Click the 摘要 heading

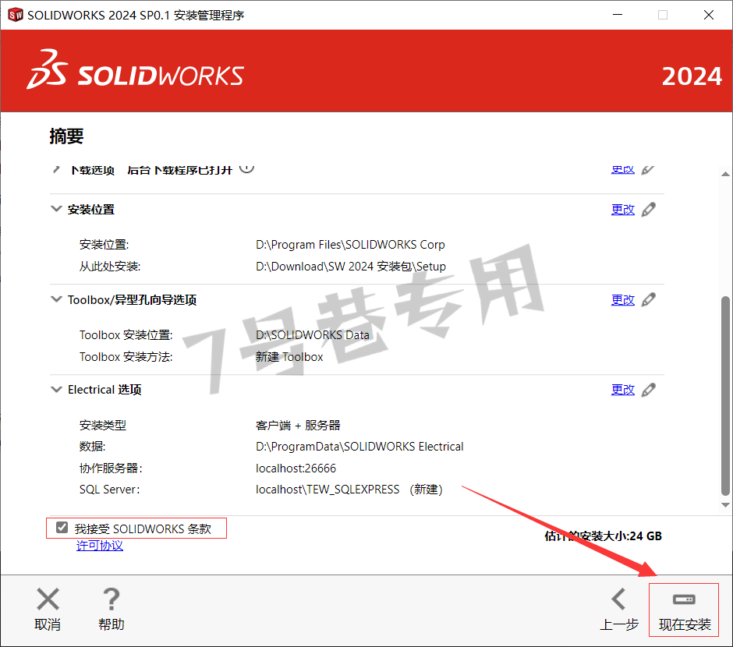(x=66, y=136)
